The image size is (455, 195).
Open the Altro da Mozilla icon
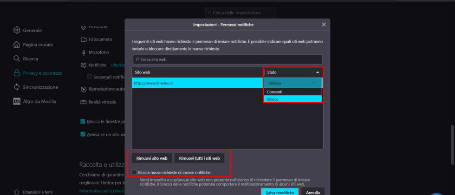point(17,102)
